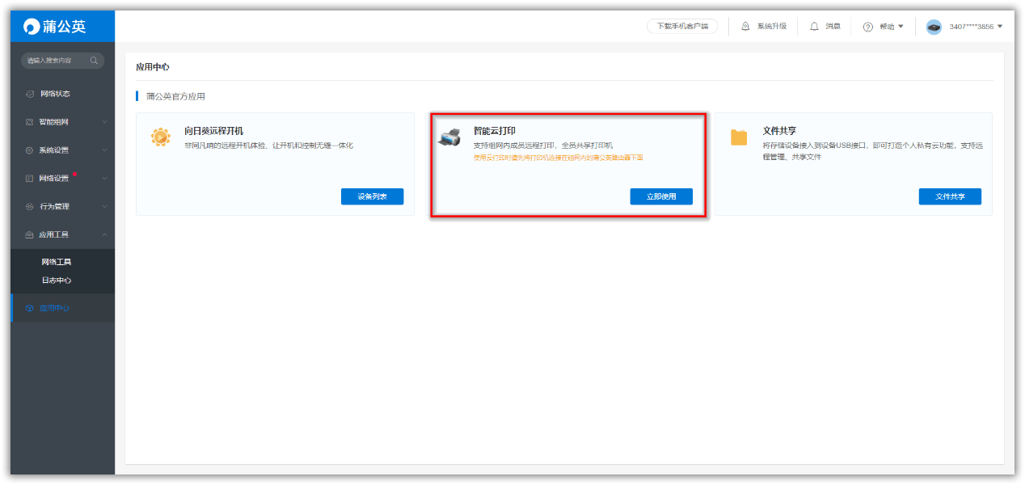This screenshot has width=1025, height=485.
Task: Open the account dropdown next to 3407****3856
Action: pos(1000,27)
